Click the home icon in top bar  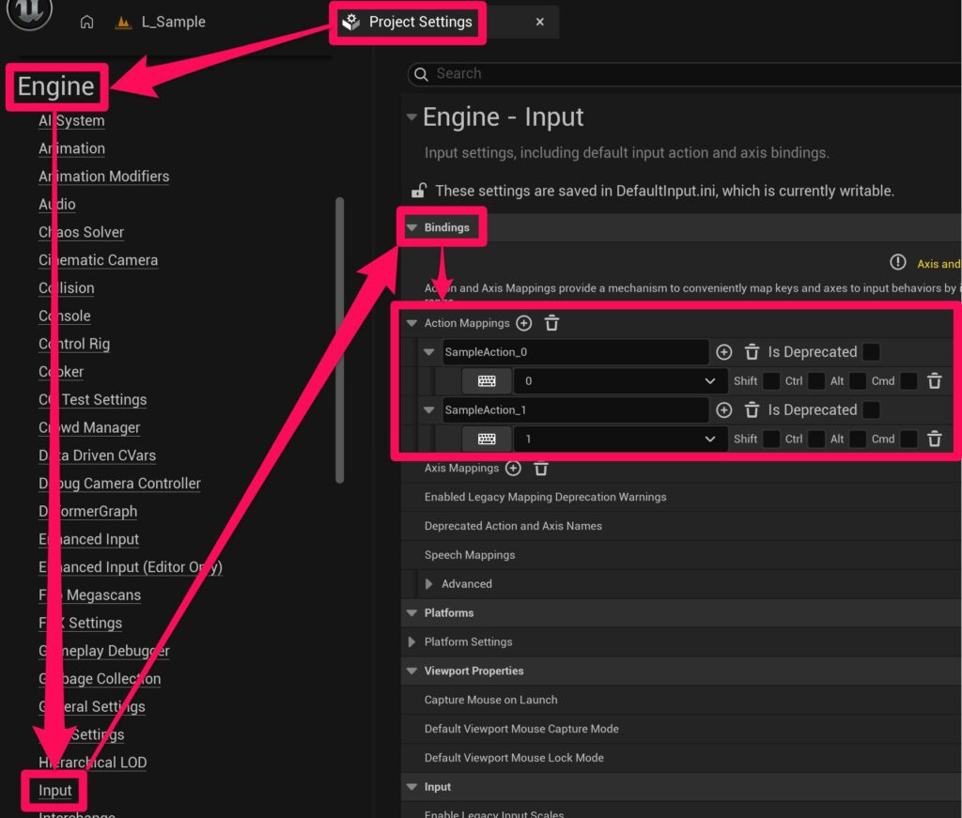tap(86, 22)
